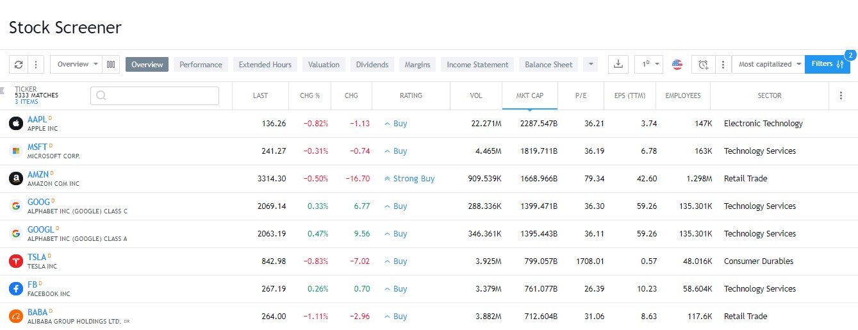Switch to the Valuation tab

coord(324,65)
